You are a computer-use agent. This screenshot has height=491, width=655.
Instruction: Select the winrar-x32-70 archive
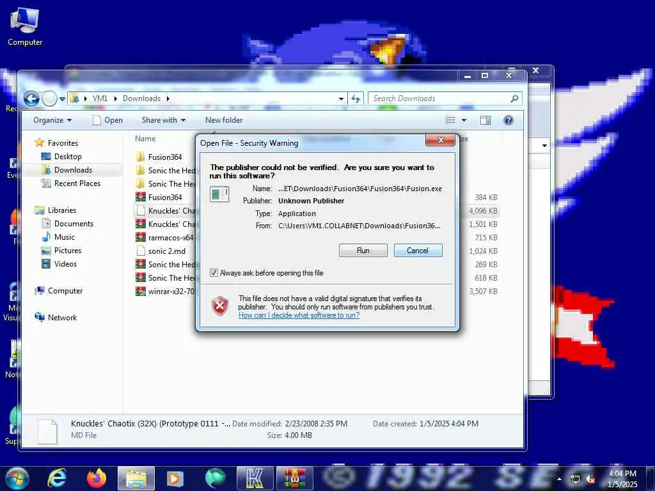pyautogui.click(x=171, y=291)
